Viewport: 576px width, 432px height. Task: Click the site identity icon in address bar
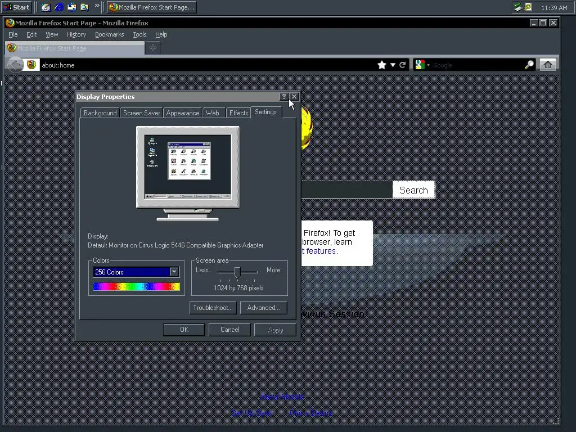(x=31, y=65)
